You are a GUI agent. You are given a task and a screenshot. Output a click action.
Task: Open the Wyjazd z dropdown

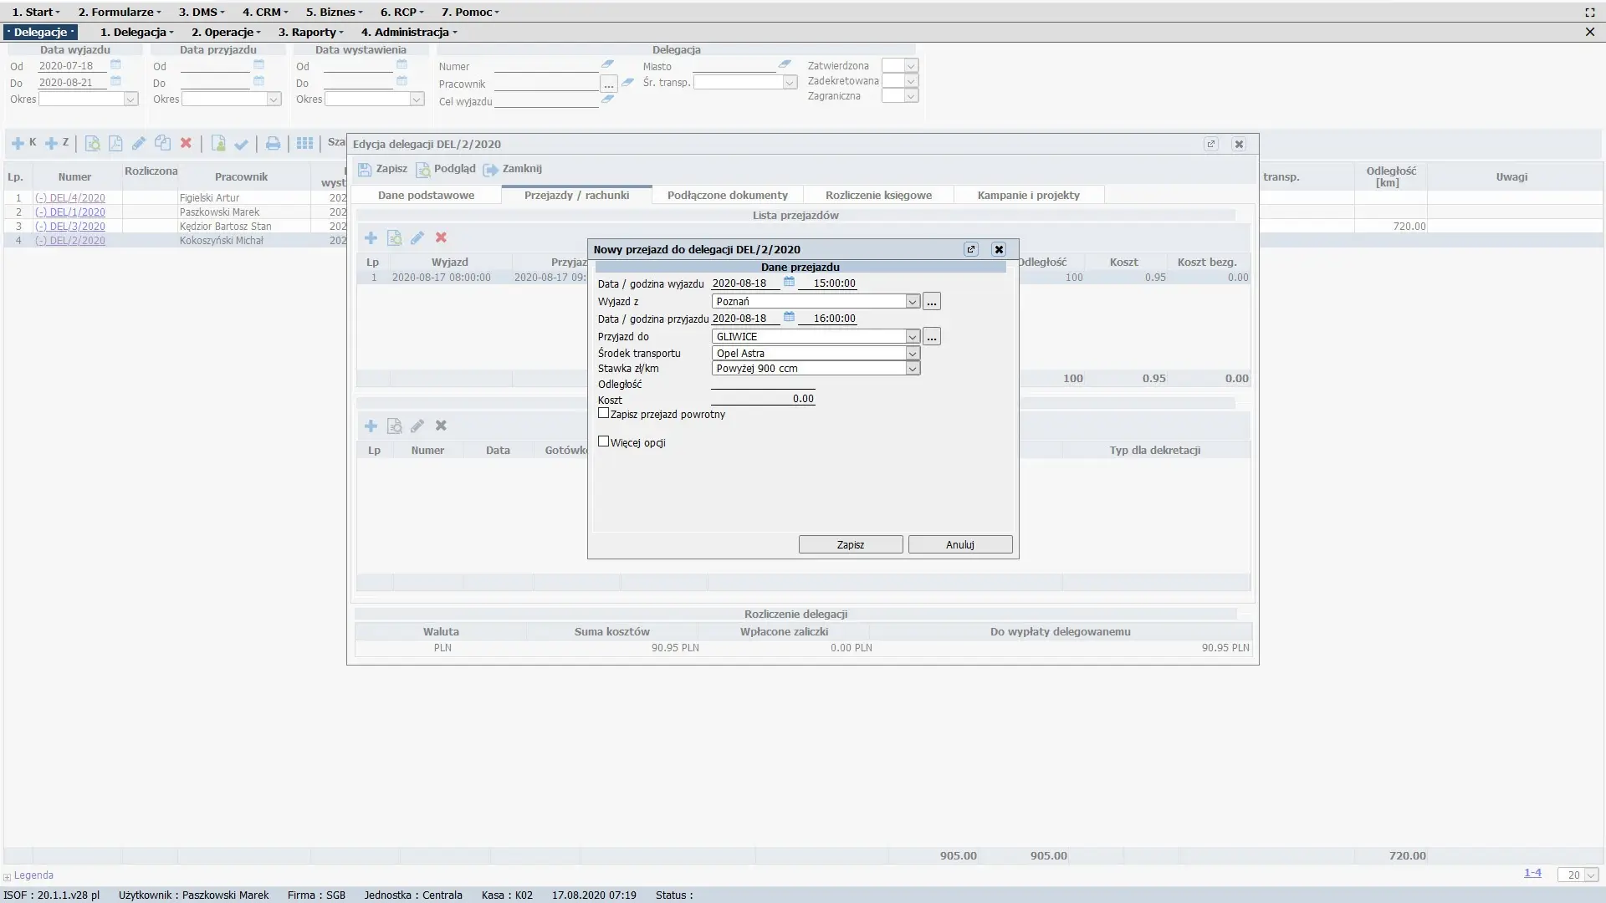point(913,302)
